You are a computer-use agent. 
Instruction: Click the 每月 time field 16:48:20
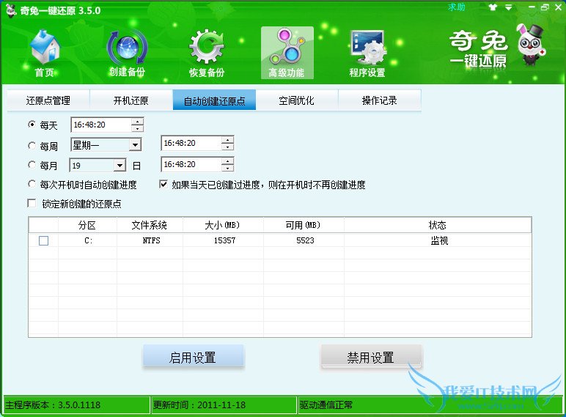(x=191, y=164)
